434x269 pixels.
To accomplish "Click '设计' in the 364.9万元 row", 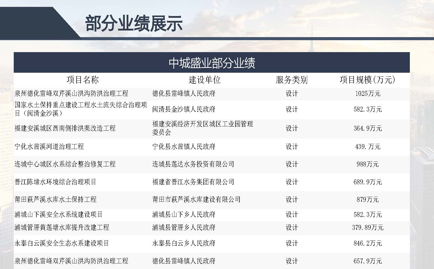I will (292, 128).
